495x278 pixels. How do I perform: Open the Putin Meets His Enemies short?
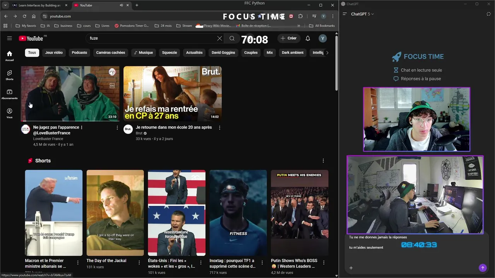click(x=300, y=213)
